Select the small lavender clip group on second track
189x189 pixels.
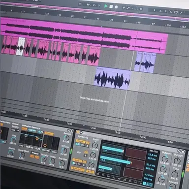pyautogui.click(x=145, y=63)
